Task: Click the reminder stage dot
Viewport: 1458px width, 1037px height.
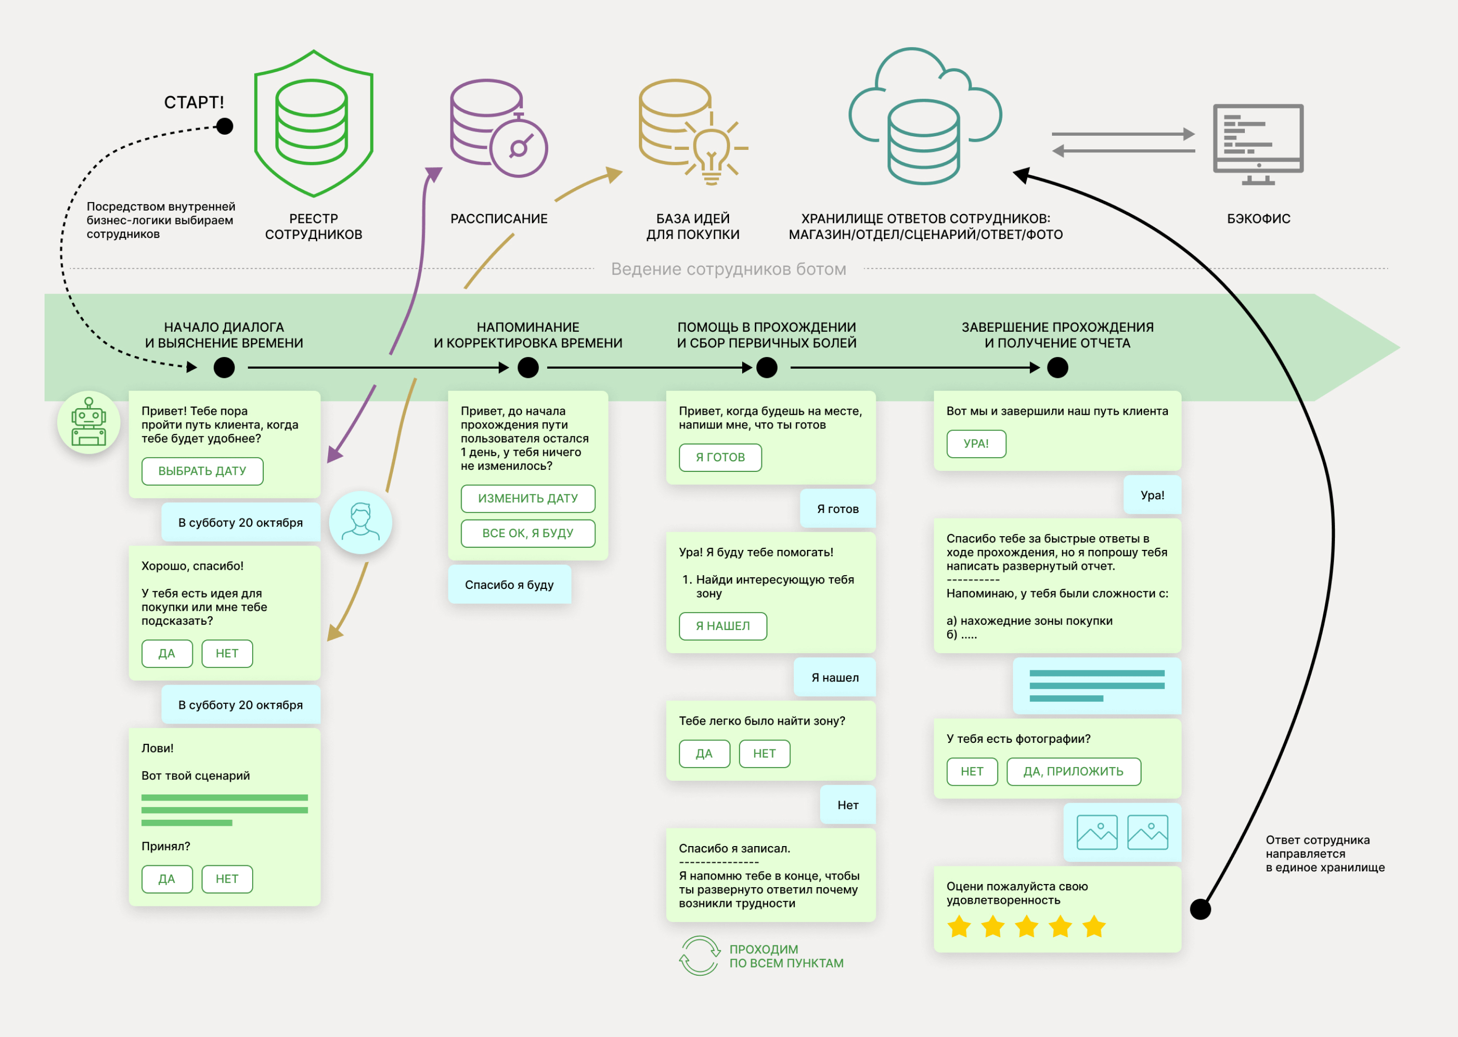Action: click(528, 368)
